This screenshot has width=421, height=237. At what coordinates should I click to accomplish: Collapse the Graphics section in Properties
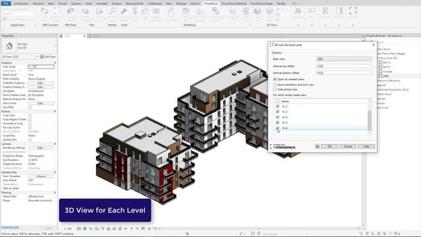[x=55, y=63]
